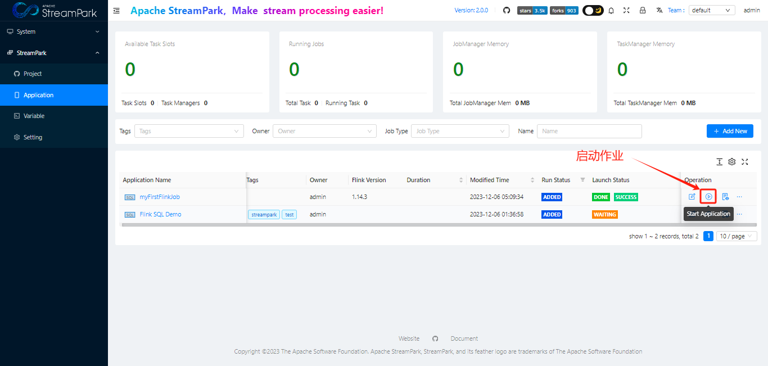The image size is (768, 366).
Task: Open the GitHub icon in the header
Action: coord(506,10)
